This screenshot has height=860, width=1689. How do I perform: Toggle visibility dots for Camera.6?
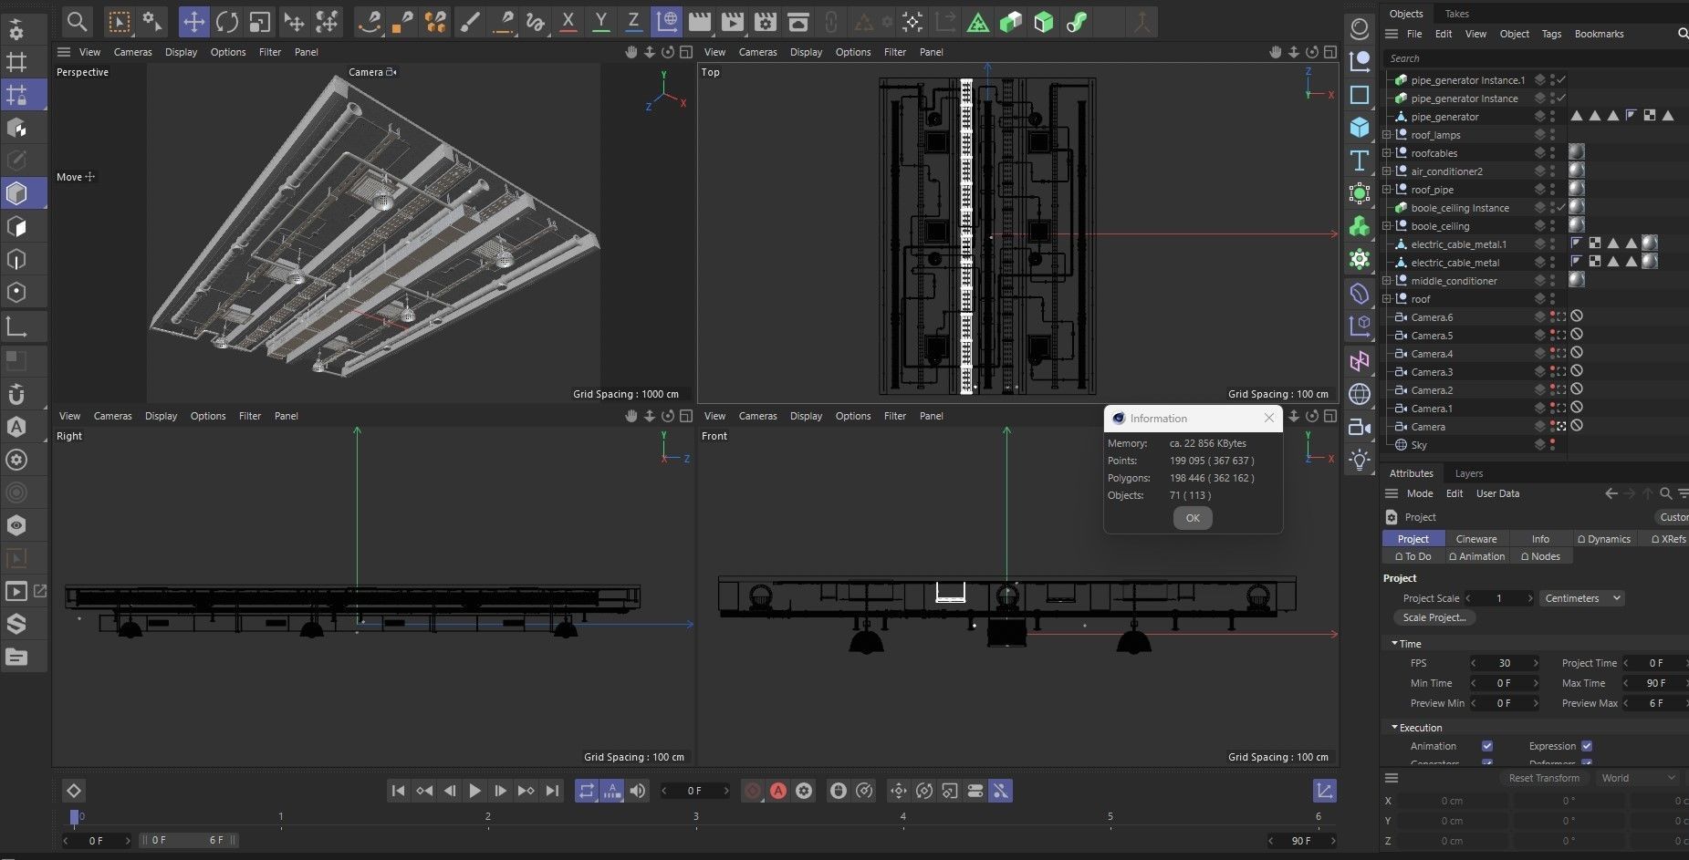[1552, 317]
